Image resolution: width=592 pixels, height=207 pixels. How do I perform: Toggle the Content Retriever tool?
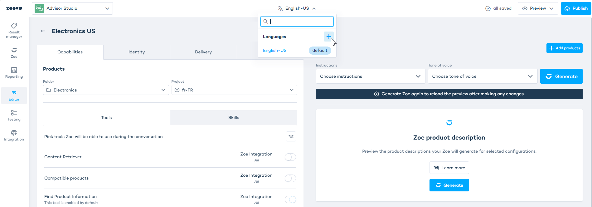click(290, 157)
